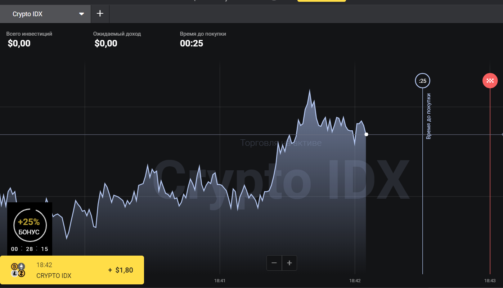Image resolution: width=503 pixels, height=288 pixels.
Task: Click the 18:42 timestamp in yellow notification
Action: pyautogui.click(x=44, y=265)
